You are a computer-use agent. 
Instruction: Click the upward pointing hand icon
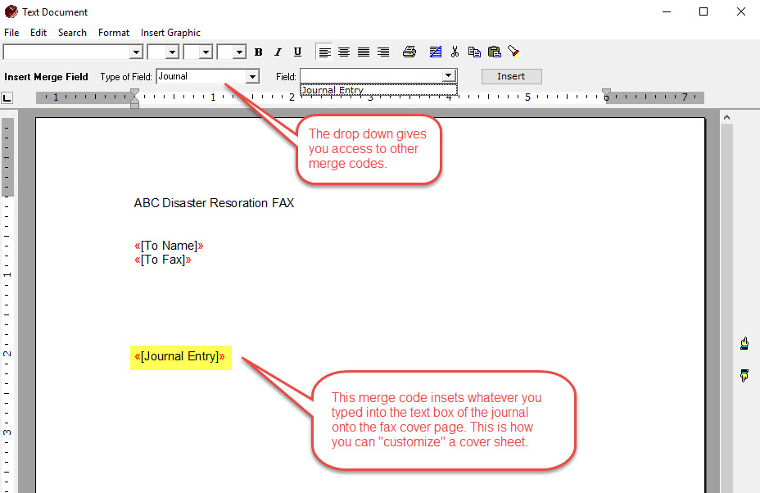pyautogui.click(x=744, y=343)
